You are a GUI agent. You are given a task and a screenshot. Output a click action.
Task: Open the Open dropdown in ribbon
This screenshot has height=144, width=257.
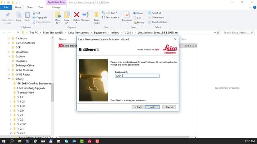139,13
